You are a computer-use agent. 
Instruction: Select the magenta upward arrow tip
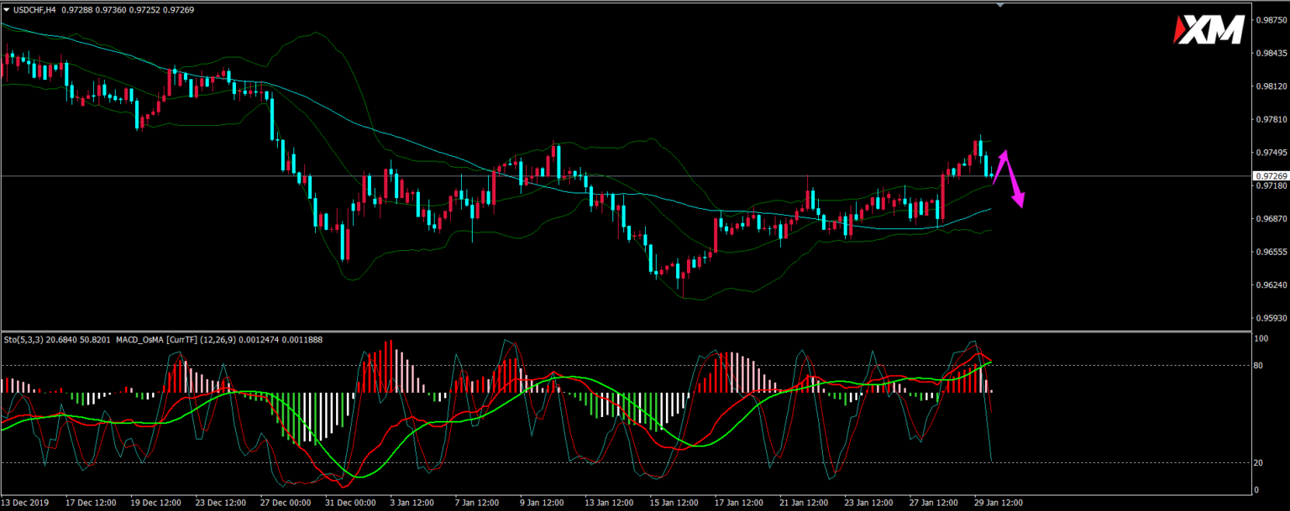tap(1004, 153)
